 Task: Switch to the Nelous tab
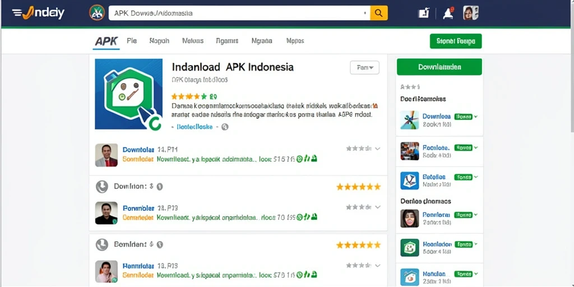point(193,41)
